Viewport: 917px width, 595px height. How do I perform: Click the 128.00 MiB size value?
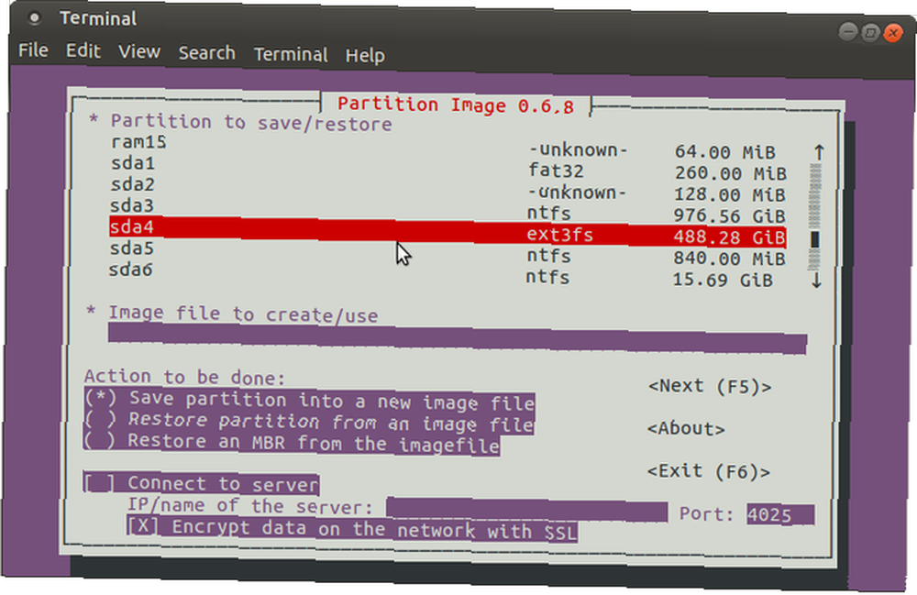pos(729,194)
